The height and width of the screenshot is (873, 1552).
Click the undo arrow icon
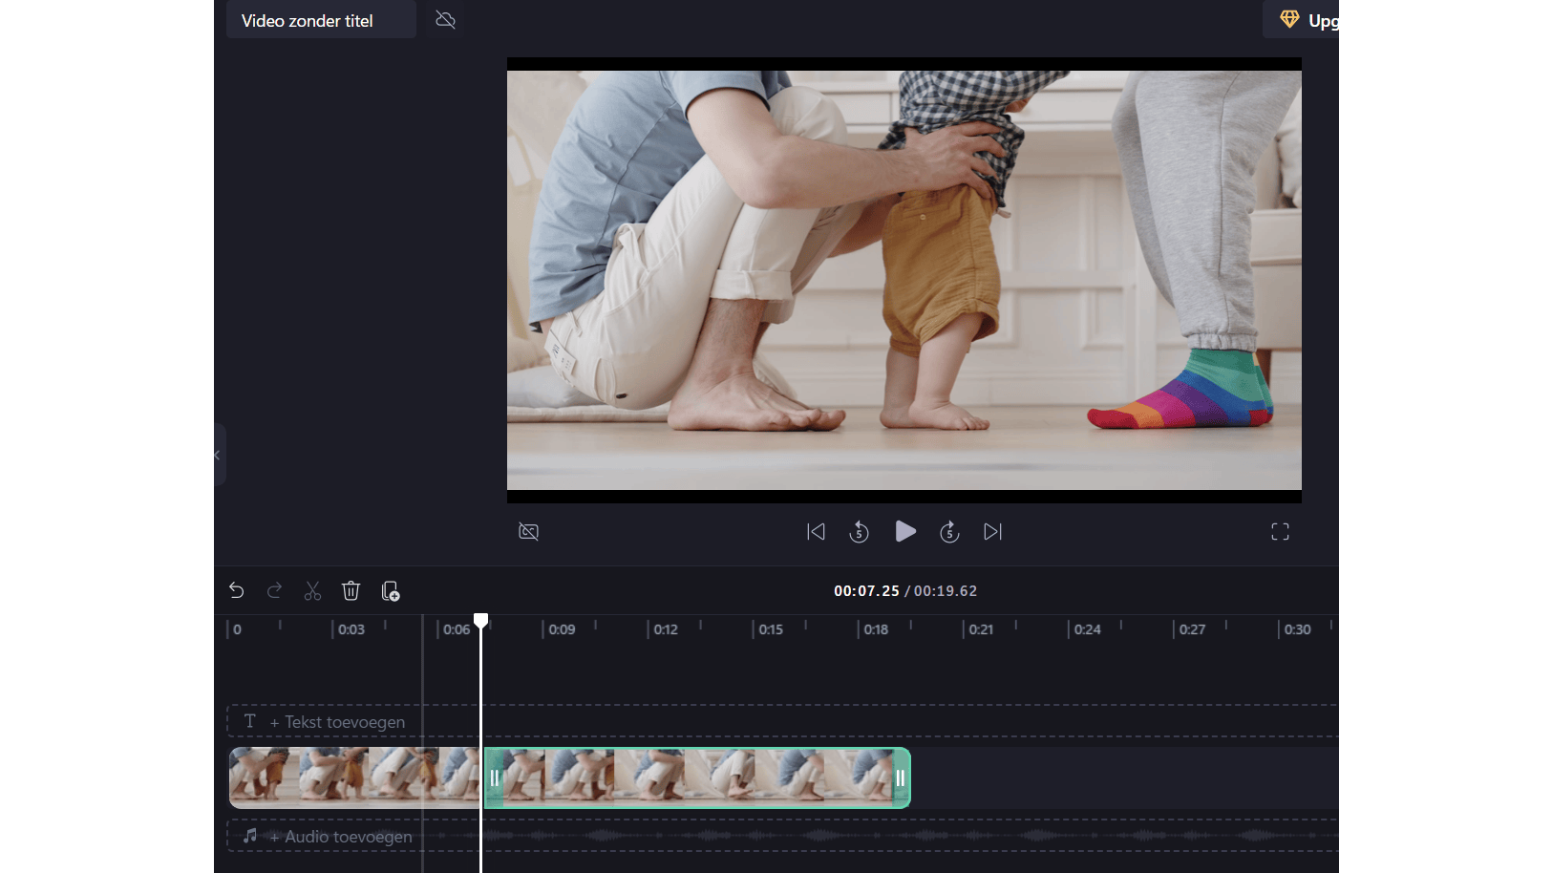click(x=237, y=591)
